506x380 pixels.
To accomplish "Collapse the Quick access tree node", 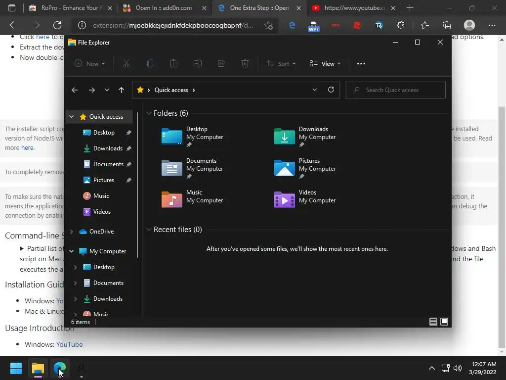I will 71,117.
